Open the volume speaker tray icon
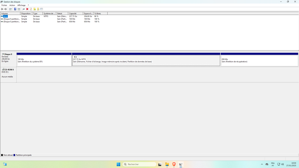 point(283,164)
